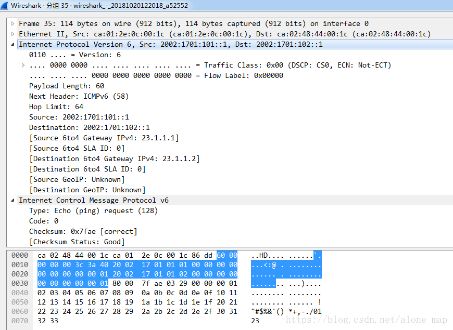Click ASCII text 23 on last row
The width and height of the screenshot is (453, 330).
[255, 321]
